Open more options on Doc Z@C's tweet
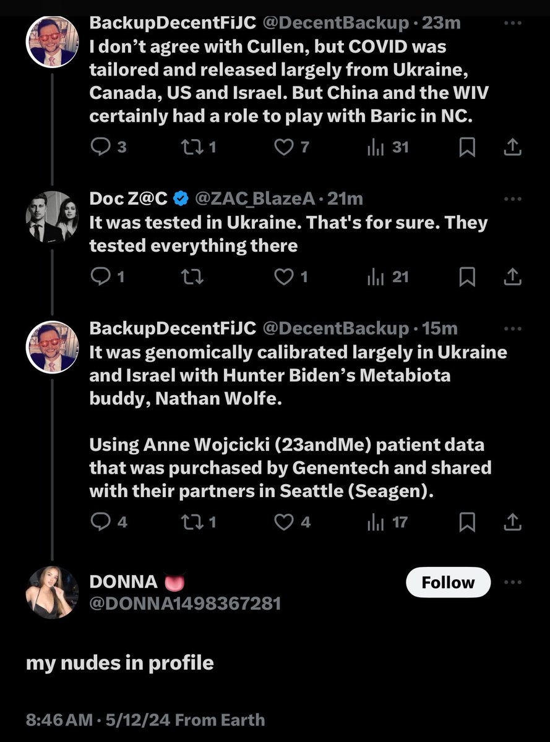 513,198
